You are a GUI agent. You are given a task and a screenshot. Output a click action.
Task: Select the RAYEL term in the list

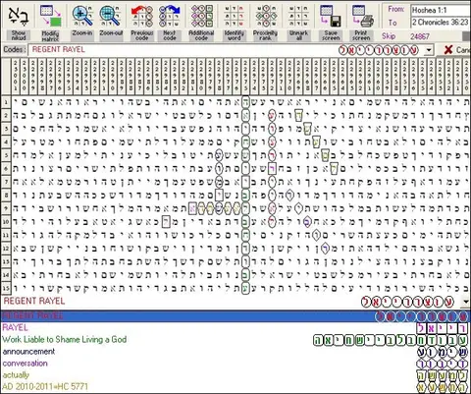point(16,327)
